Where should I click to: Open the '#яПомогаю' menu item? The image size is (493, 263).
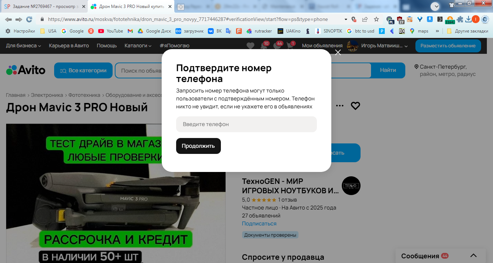[x=174, y=46]
